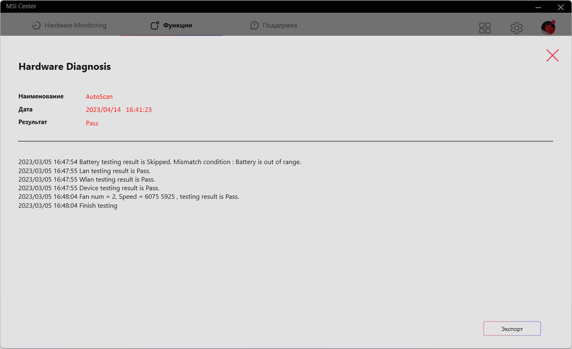Click the Дата label

(26, 109)
